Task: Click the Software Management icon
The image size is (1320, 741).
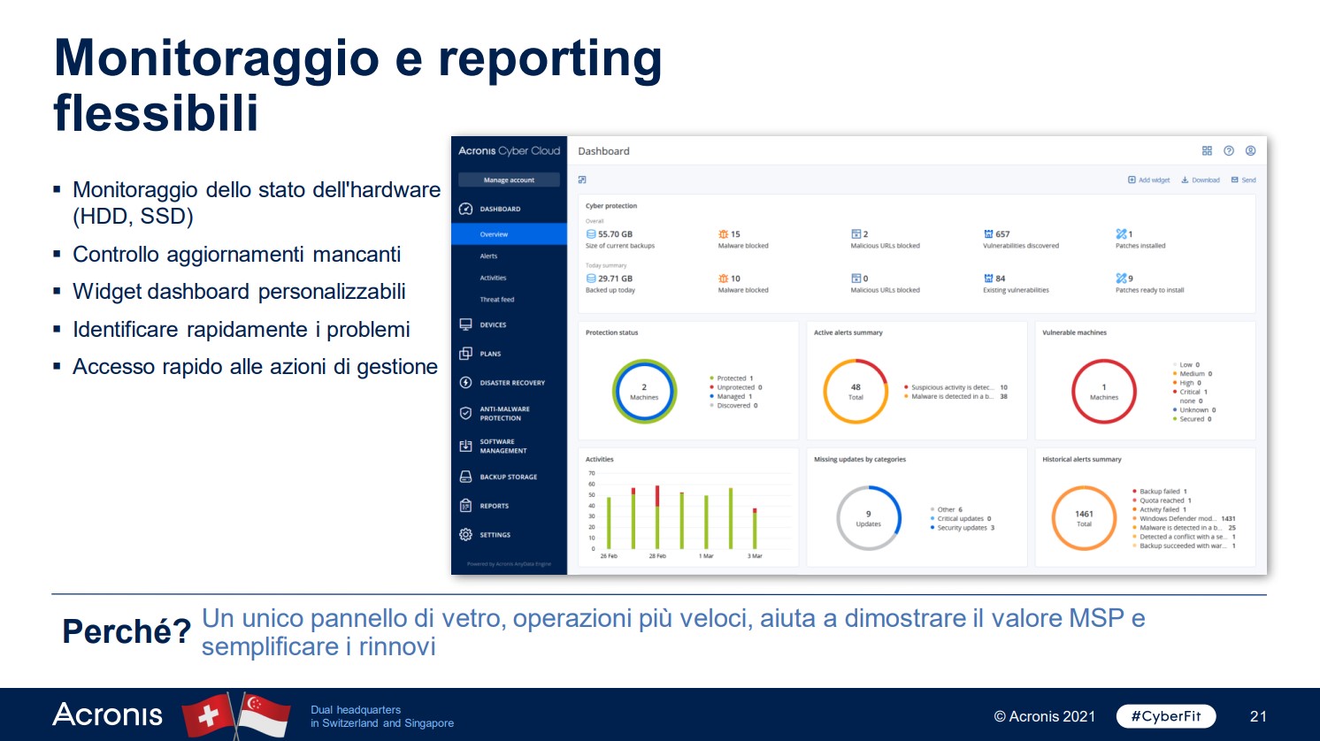Action: [465, 446]
